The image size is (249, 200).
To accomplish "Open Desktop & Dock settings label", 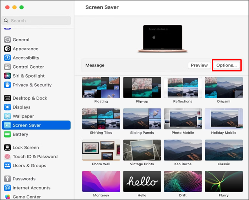I will point(30,98).
